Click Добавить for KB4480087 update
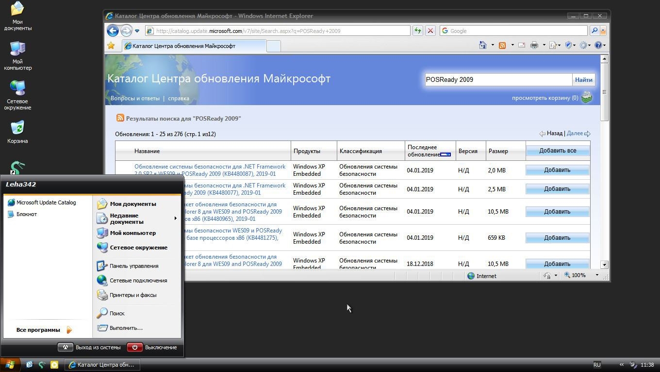 tap(557, 170)
